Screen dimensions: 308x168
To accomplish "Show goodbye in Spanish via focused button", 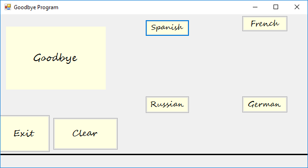I will 167,28.
